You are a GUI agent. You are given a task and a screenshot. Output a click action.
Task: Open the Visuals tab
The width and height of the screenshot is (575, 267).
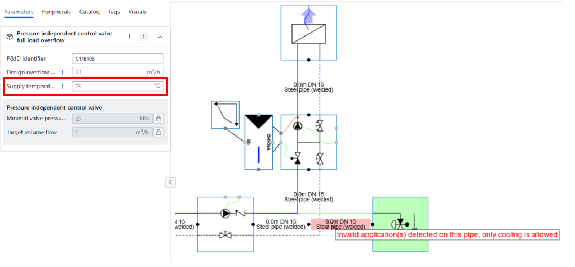tap(137, 12)
